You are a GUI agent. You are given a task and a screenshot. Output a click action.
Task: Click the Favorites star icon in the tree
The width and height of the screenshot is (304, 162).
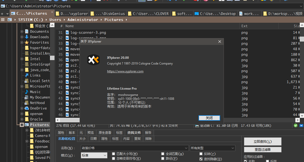(27, 42)
